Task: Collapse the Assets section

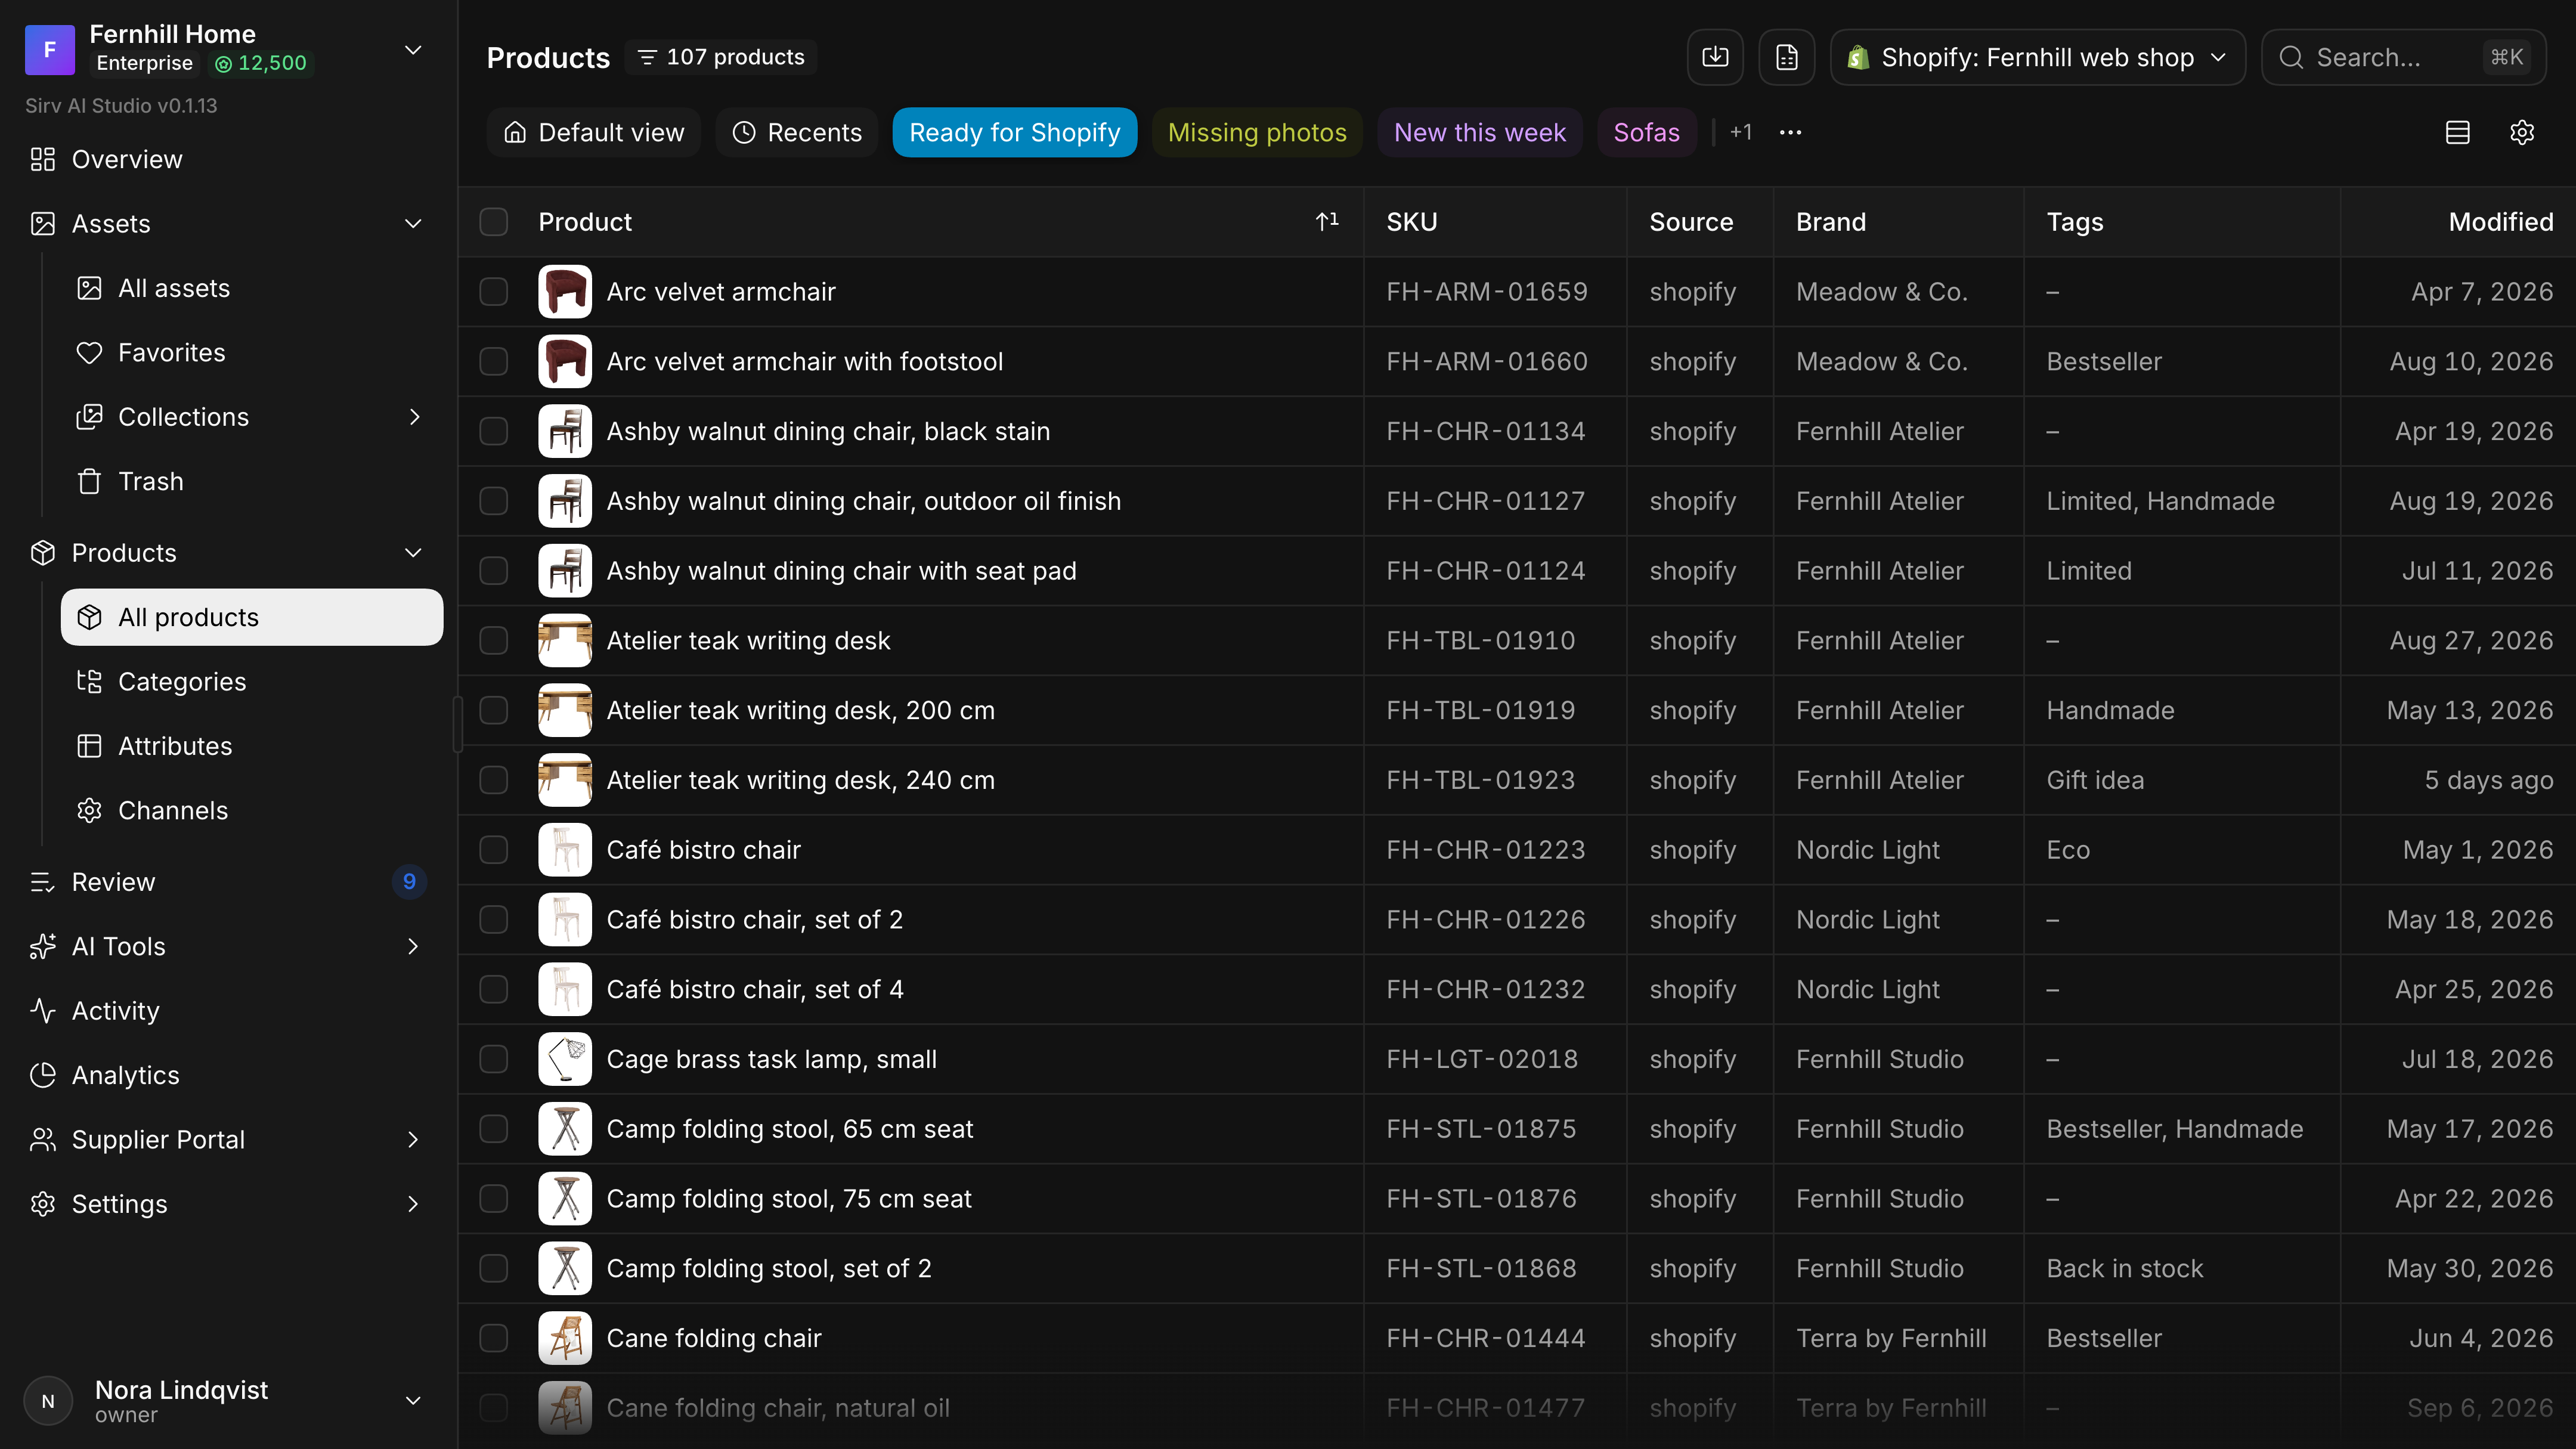Action: pos(413,223)
